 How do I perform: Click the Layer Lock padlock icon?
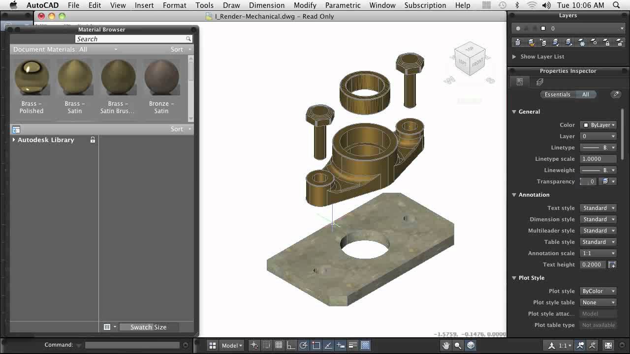[607, 43]
